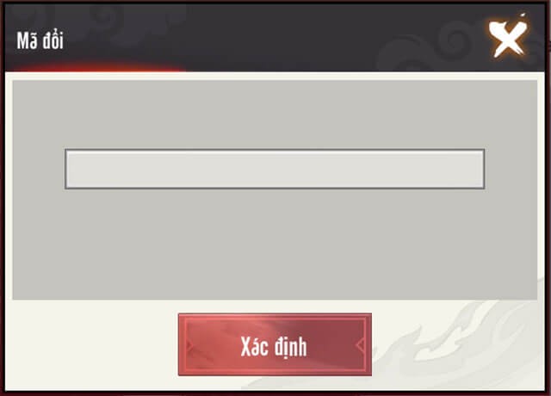Click the right arrow ornament on Xác định

coord(360,345)
